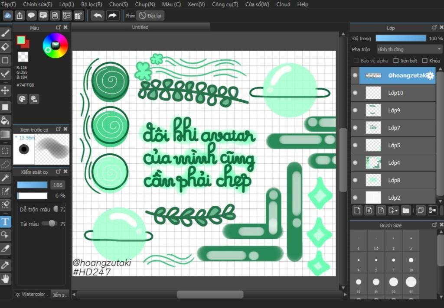
Task: Click the brush size slider showing 186
Action: (x=32, y=185)
